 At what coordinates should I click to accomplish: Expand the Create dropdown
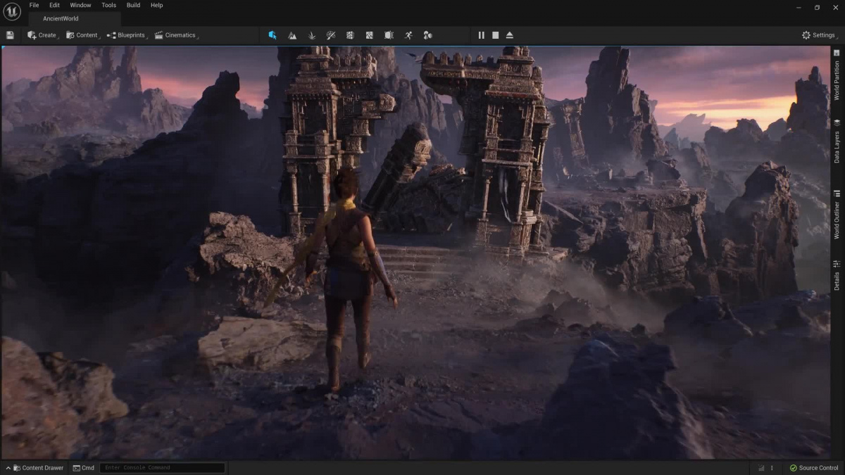click(42, 35)
